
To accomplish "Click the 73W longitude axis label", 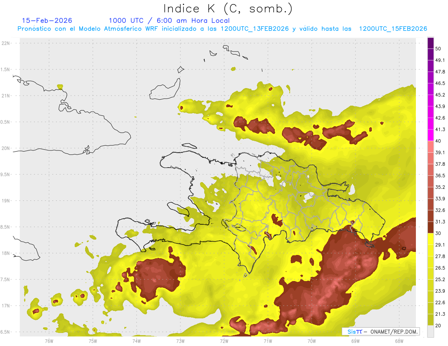I will [180, 341].
